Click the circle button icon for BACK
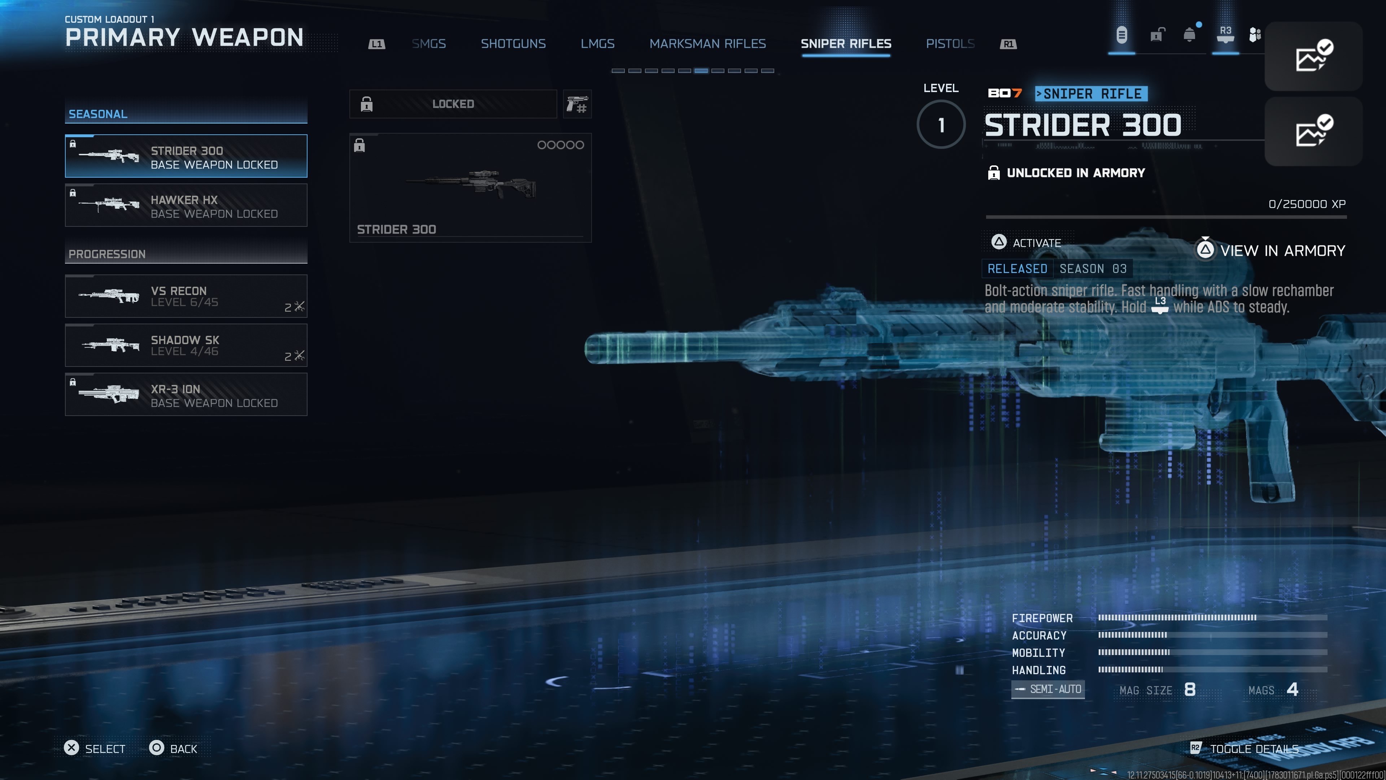Viewport: 1386px width, 780px height. pyautogui.click(x=157, y=748)
